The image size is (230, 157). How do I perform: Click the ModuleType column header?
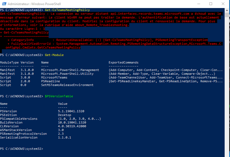pyautogui.click(x=8, y=62)
